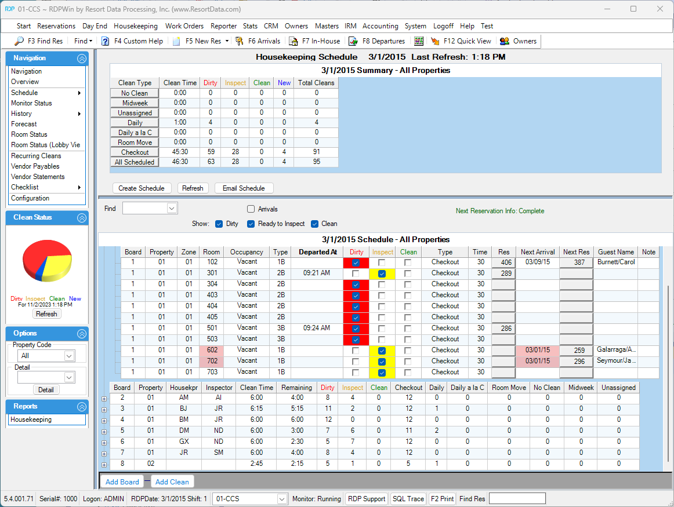The height and width of the screenshot is (507, 674).
Task: Click the F3 Find Res magnifier icon
Action: click(19, 41)
